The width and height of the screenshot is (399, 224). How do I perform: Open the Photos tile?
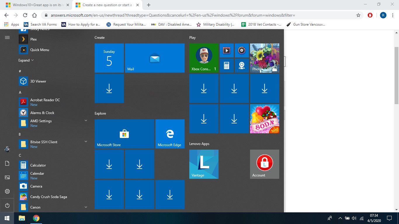click(x=265, y=58)
